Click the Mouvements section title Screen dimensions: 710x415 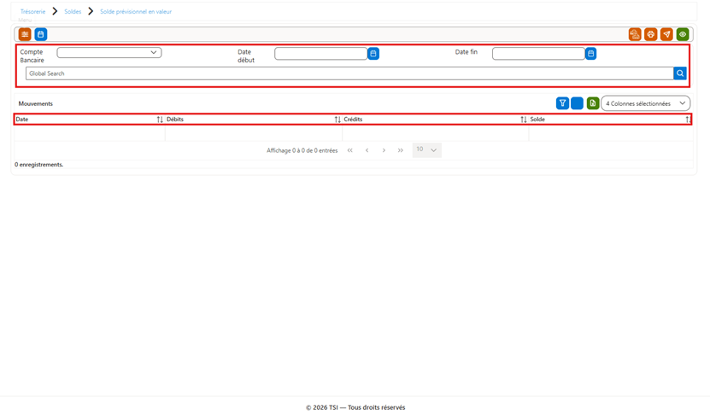(x=36, y=103)
